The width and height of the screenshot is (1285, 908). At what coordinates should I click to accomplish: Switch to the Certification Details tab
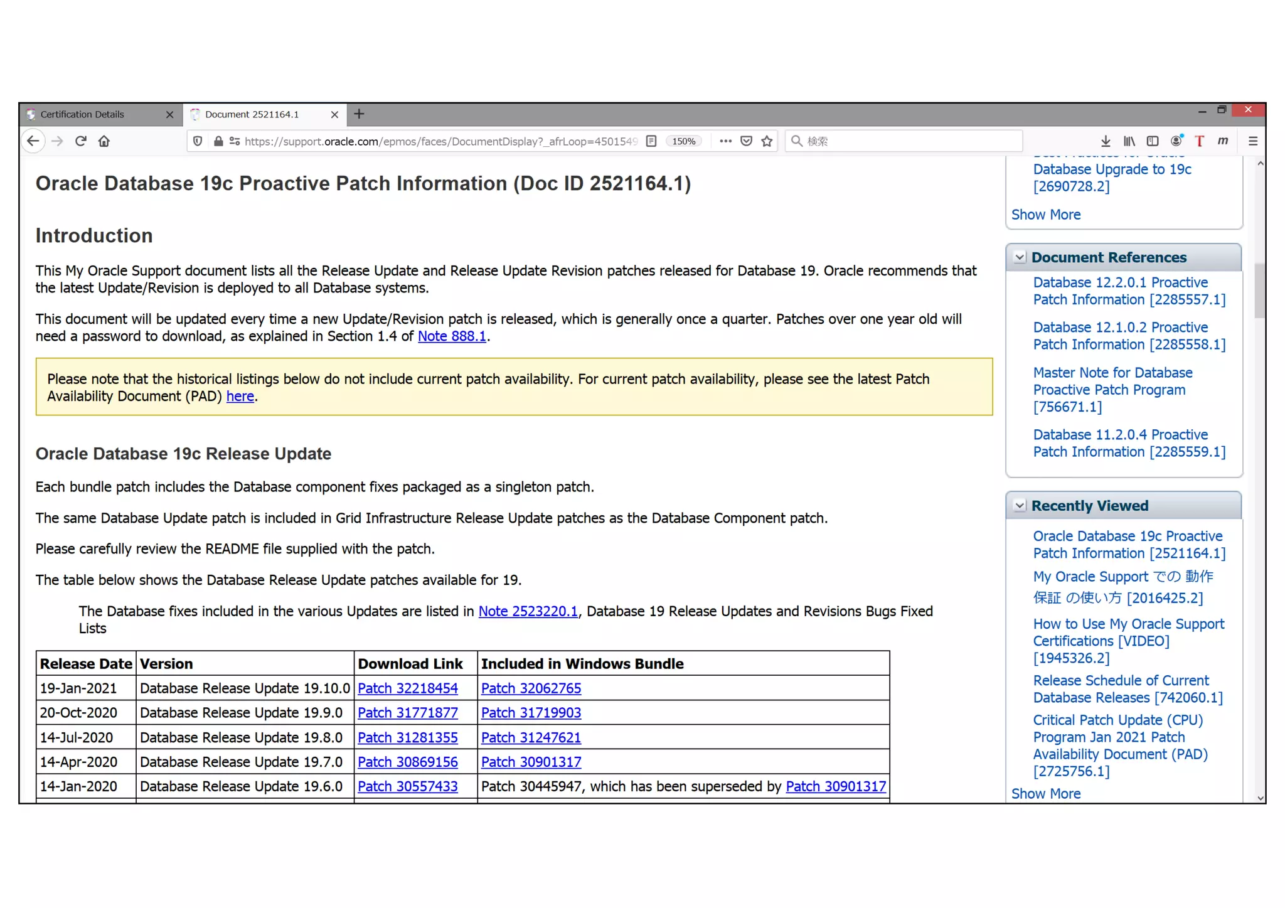click(x=100, y=114)
